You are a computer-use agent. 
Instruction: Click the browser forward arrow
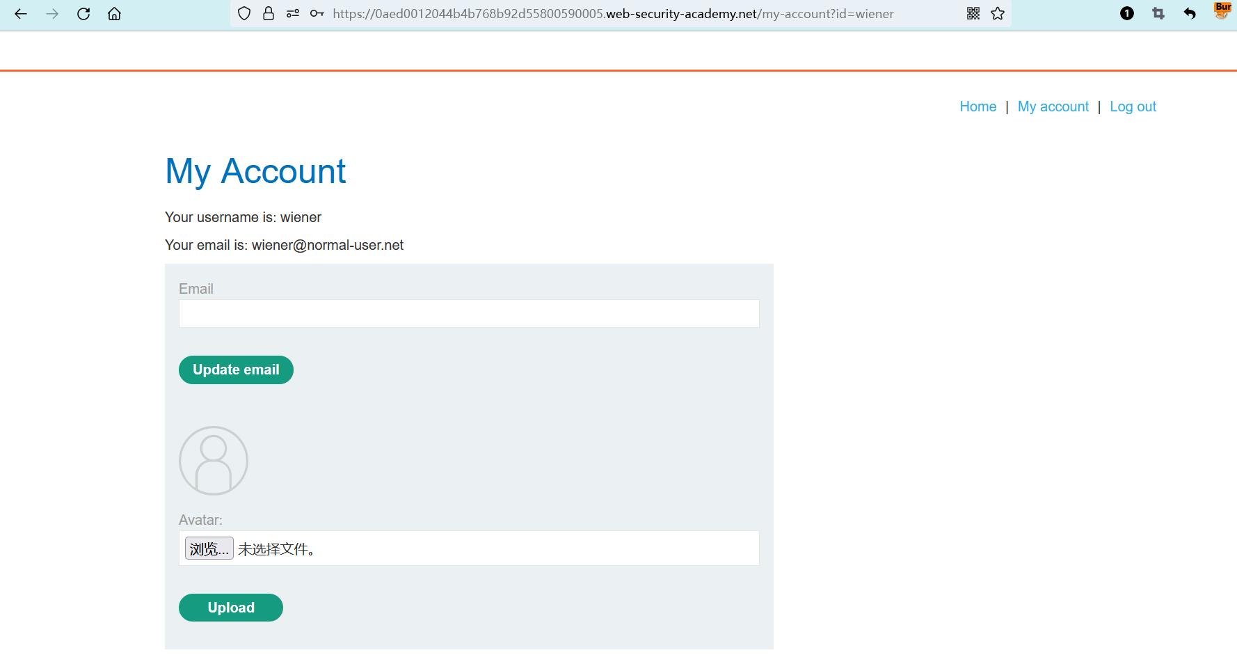[x=52, y=14]
